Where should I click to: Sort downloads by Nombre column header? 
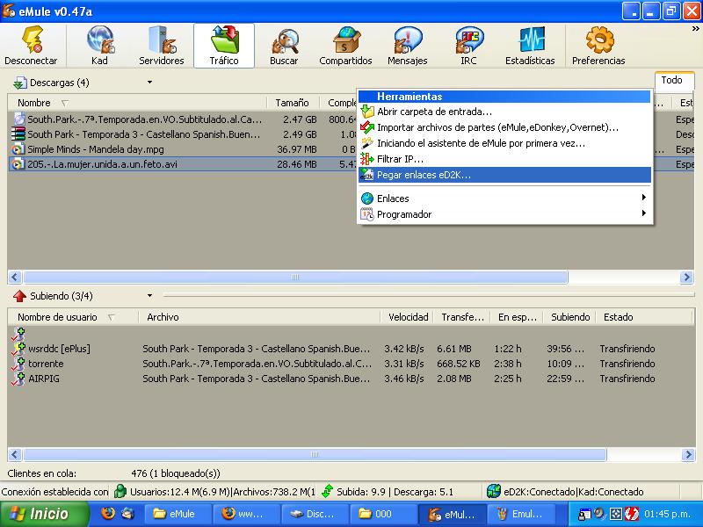tap(137, 103)
